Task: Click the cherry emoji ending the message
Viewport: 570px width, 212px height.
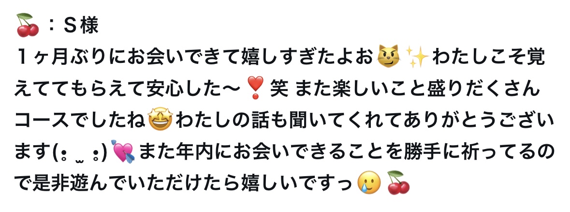Action: 398,182
